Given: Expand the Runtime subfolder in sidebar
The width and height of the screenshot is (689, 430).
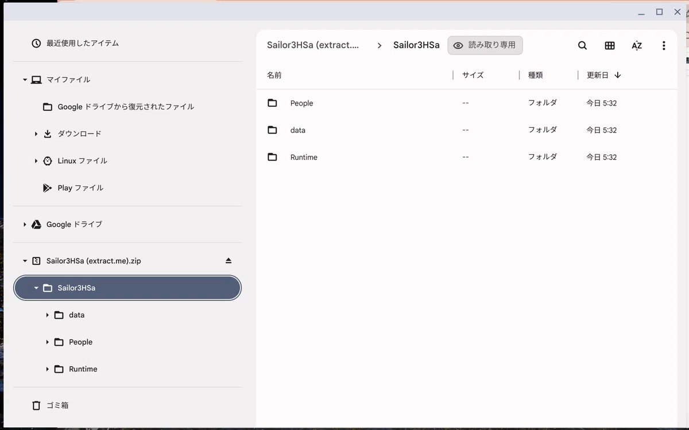Looking at the screenshot, I should point(47,369).
